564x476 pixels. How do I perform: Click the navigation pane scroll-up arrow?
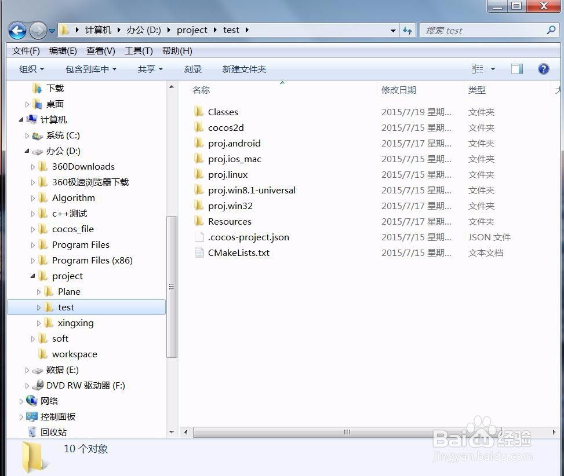pos(172,87)
